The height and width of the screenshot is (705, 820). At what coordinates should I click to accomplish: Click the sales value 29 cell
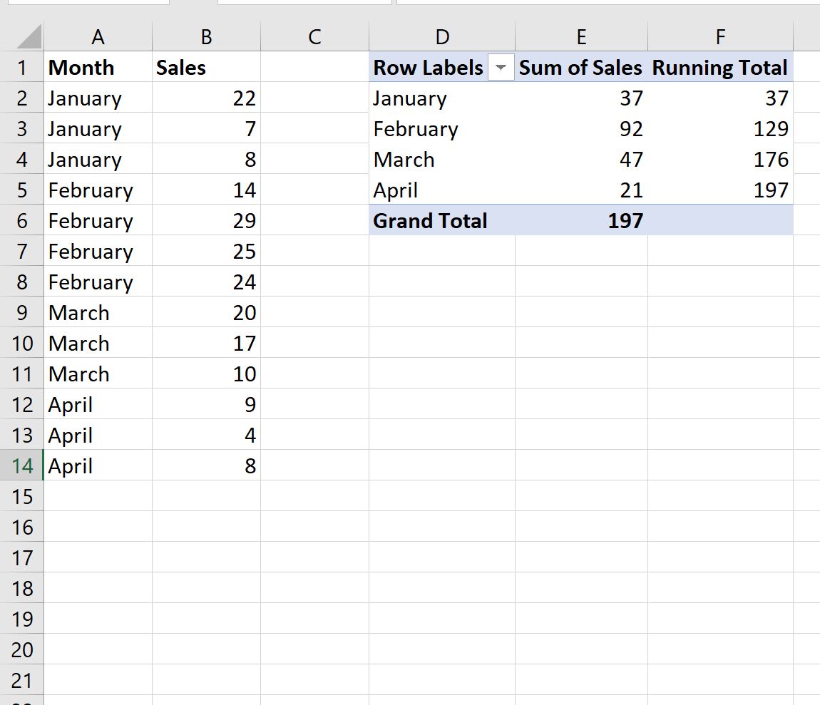pos(206,221)
